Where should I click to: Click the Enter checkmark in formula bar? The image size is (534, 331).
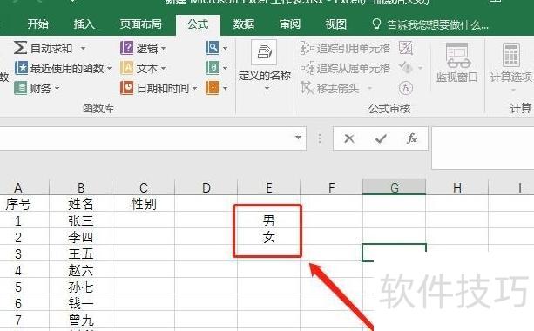[381, 138]
